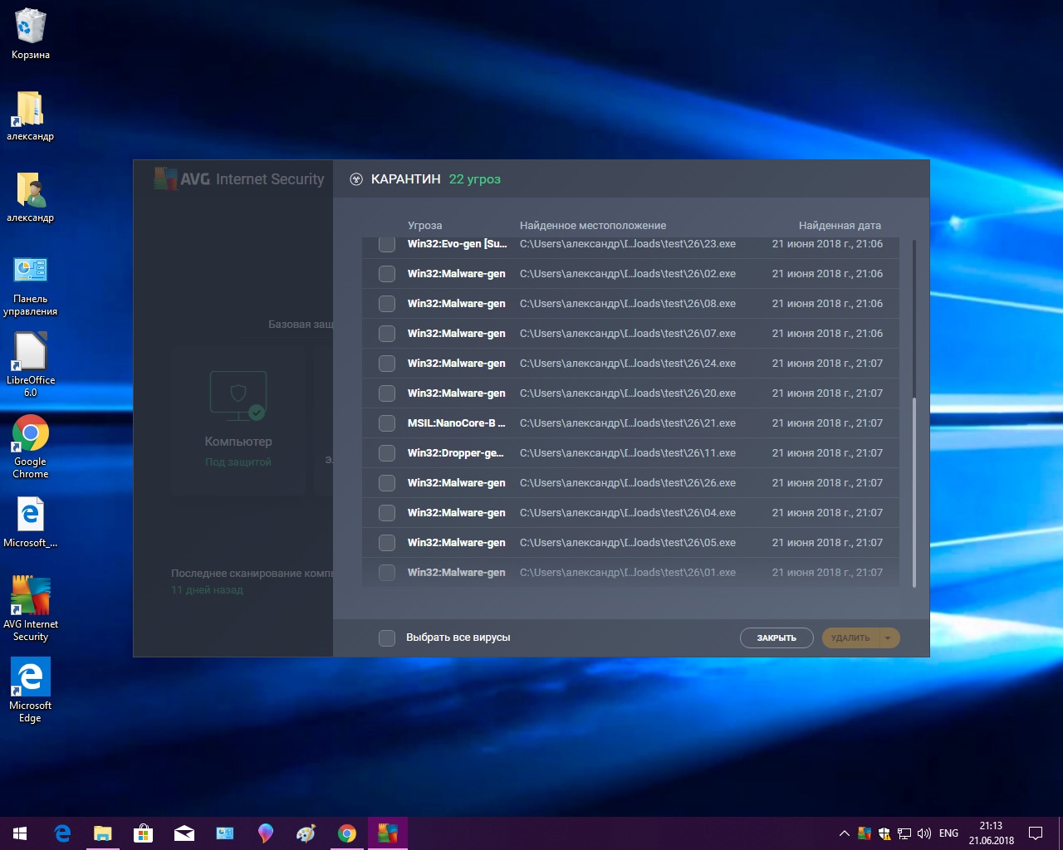Click the Закрыть button
The image size is (1063, 850).
point(776,637)
